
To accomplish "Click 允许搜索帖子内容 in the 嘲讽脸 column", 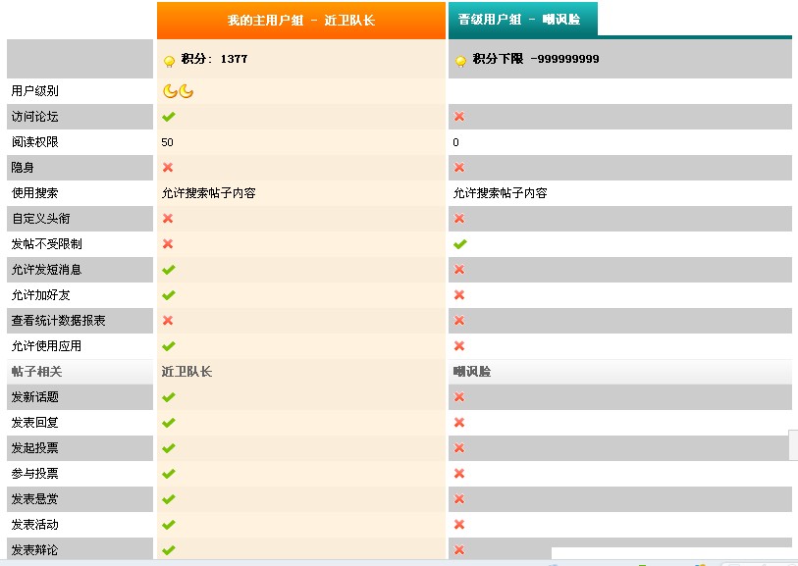I will coord(501,193).
